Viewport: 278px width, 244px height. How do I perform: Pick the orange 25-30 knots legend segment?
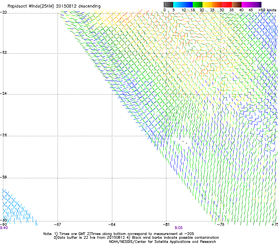[x=217, y=5]
